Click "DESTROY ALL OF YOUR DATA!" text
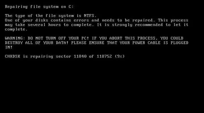The height and width of the screenshot is (113, 204). pos(37,43)
